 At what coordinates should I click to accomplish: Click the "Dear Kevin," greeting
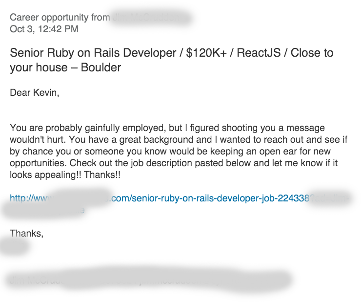[35, 93]
